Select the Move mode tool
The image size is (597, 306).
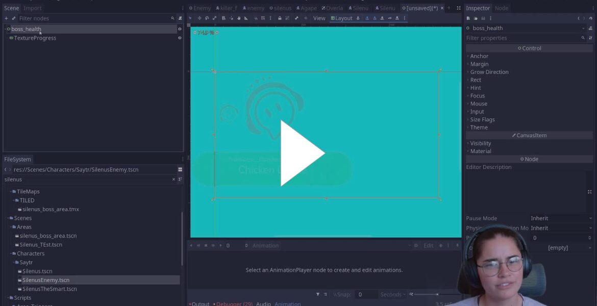199,18
